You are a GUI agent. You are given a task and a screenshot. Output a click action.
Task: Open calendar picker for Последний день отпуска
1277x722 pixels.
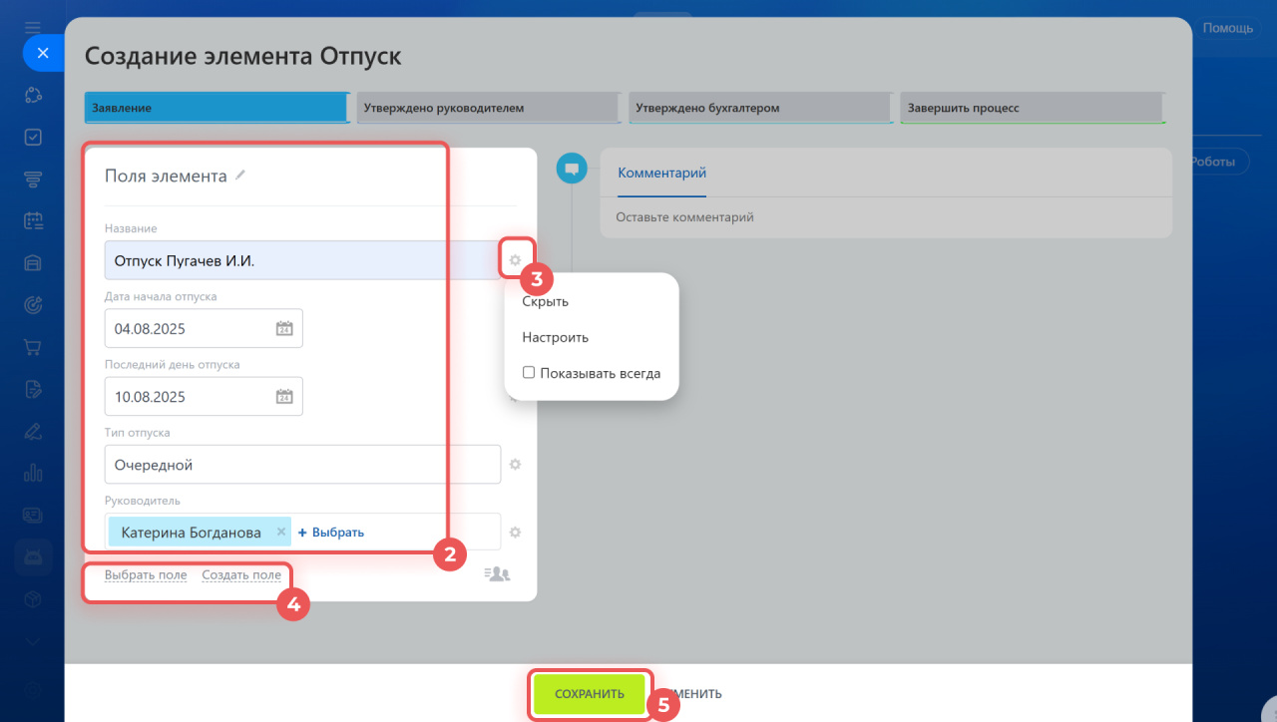click(x=284, y=397)
